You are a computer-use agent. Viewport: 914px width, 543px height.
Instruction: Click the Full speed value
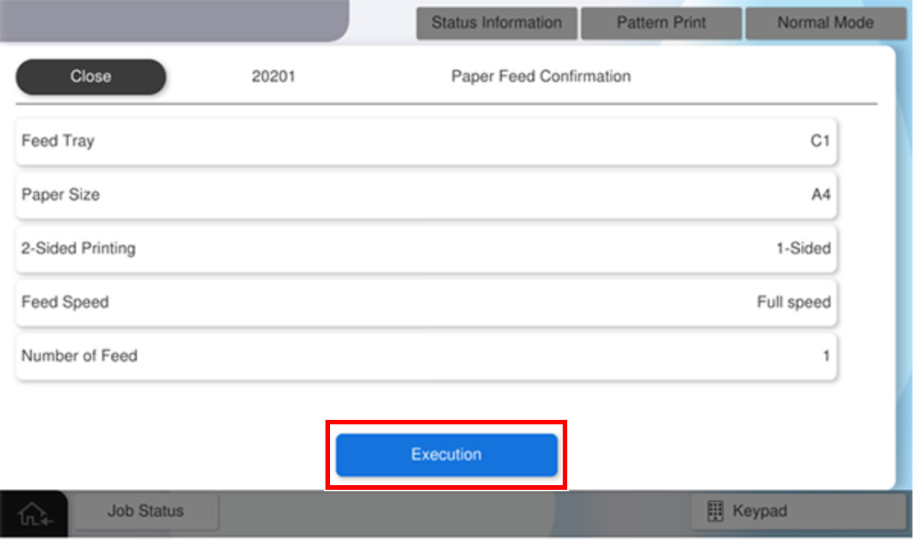(x=793, y=303)
